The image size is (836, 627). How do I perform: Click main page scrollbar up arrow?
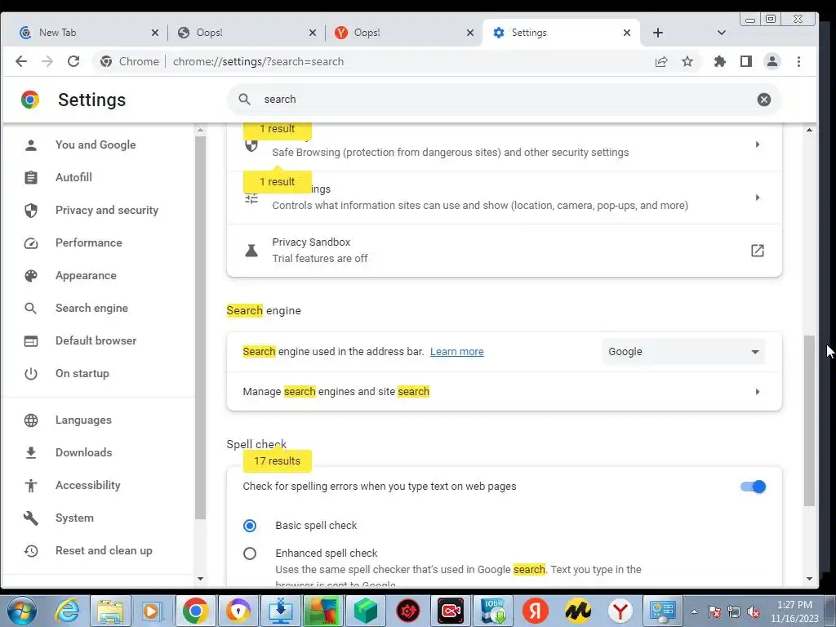pyautogui.click(x=809, y=130)
